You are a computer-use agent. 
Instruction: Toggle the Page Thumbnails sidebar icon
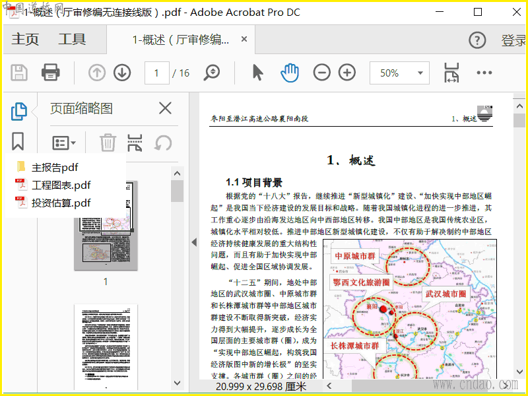pos(18,112)
